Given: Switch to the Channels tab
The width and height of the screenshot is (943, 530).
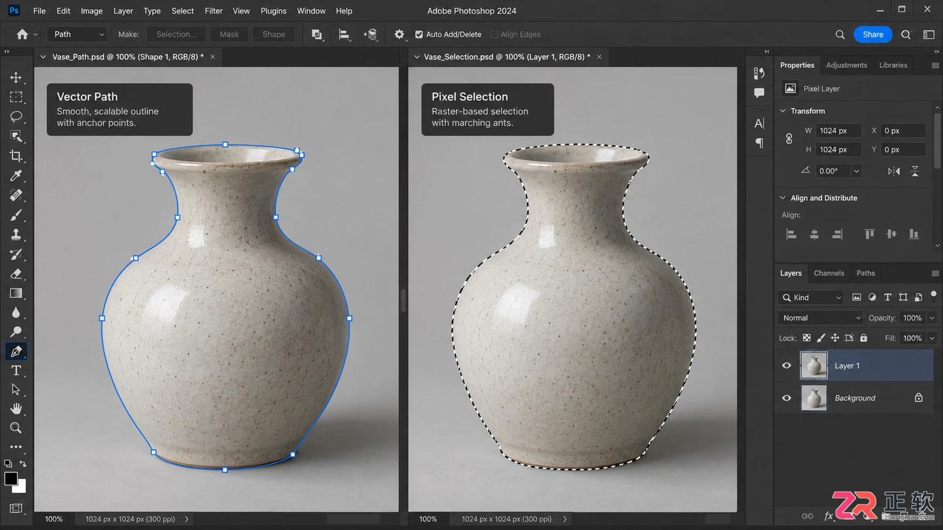Looking at the screenshot, I should [x=829, y=274].
